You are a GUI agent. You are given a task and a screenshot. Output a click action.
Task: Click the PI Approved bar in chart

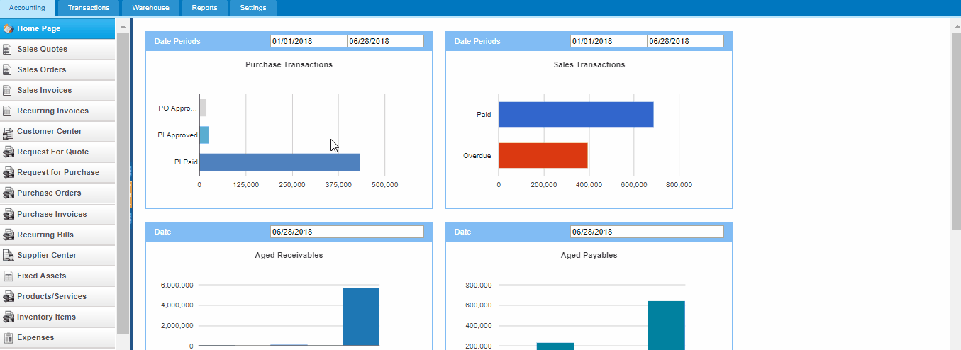pos(204,135)
